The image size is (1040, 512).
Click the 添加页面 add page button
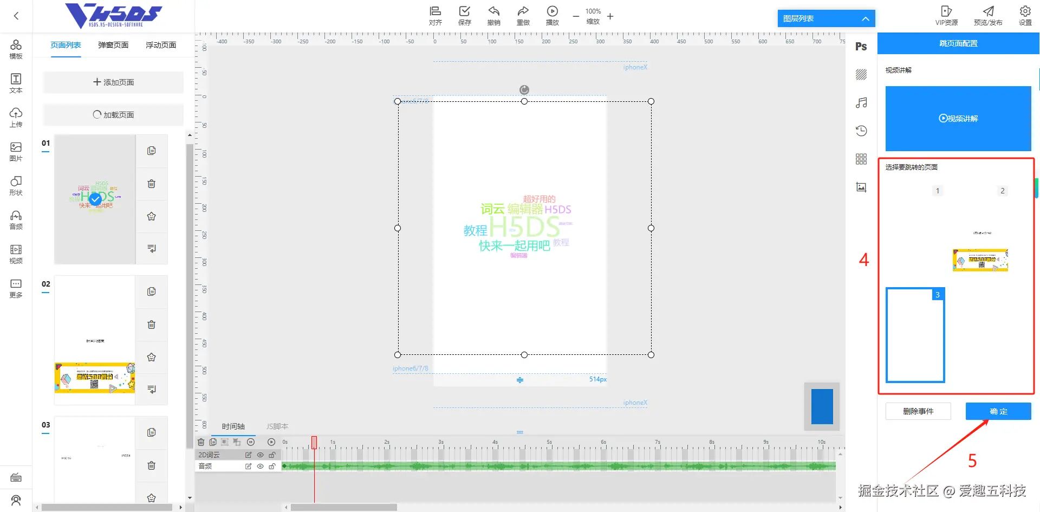click(113, 82)
